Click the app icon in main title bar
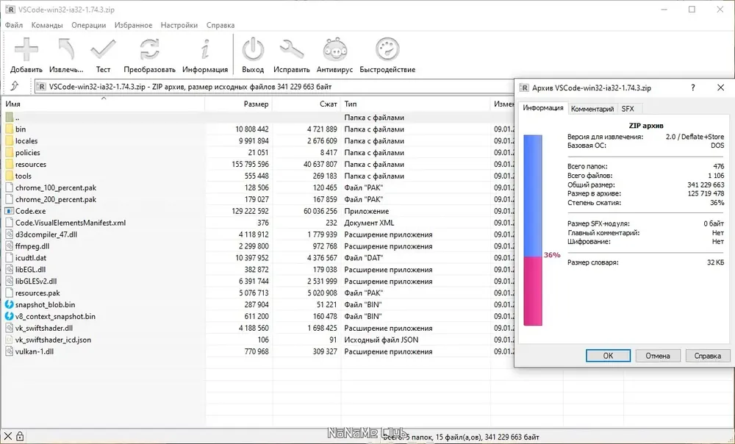Image resolution: width=735 pixels, height=444 pixels. [x=10, y=10]
